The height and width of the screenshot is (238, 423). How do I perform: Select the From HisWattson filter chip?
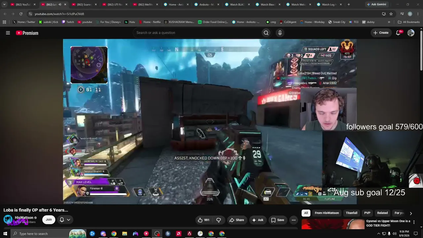(x=327, y=213)
